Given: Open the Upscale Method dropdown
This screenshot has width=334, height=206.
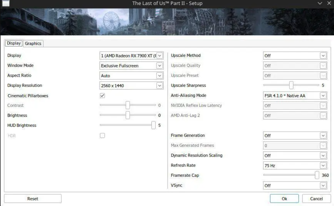Looking at the screenshot, I should 295,56.
